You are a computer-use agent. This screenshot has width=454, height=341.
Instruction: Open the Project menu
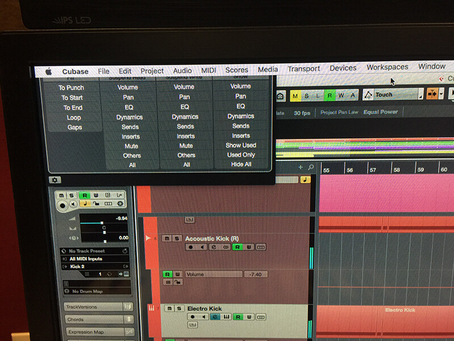click(x=152, y=71)
